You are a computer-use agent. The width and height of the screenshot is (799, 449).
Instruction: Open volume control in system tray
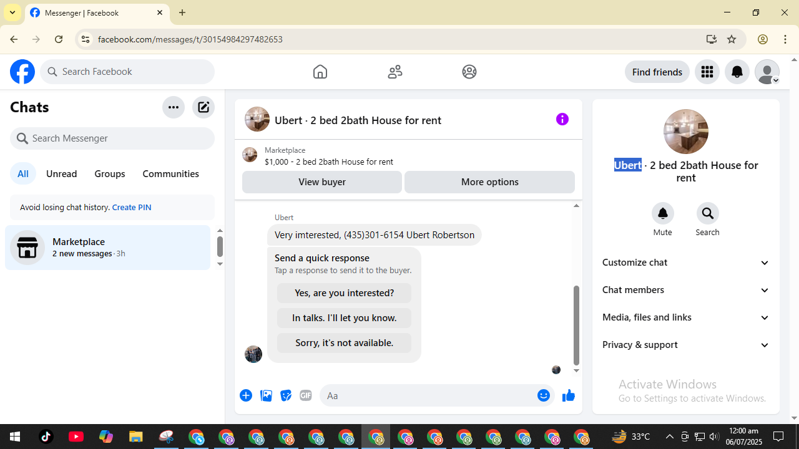(714, 437)
